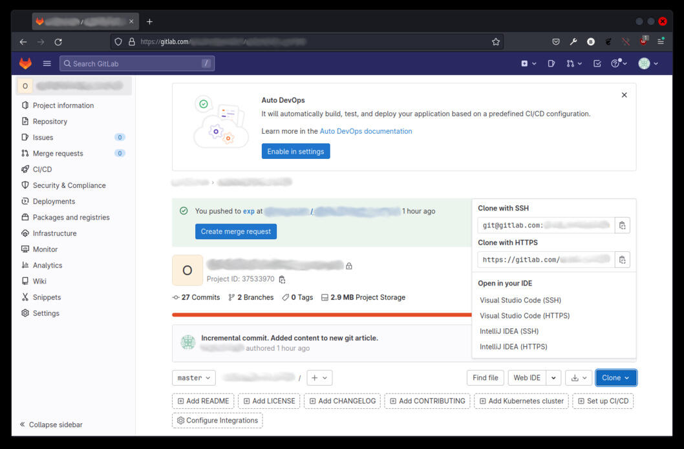Copy the SSH clone URL
Screen dimensions: 684x449
pos(623,225)
